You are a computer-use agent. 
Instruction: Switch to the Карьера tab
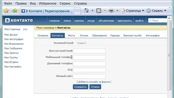pos(115,36)
